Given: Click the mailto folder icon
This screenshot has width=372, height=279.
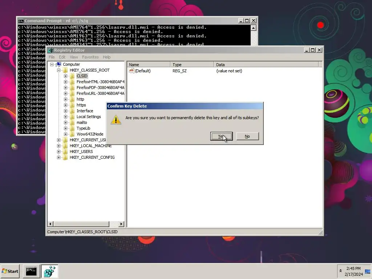Looking at the screenshot, I should [x=72, y=122].
